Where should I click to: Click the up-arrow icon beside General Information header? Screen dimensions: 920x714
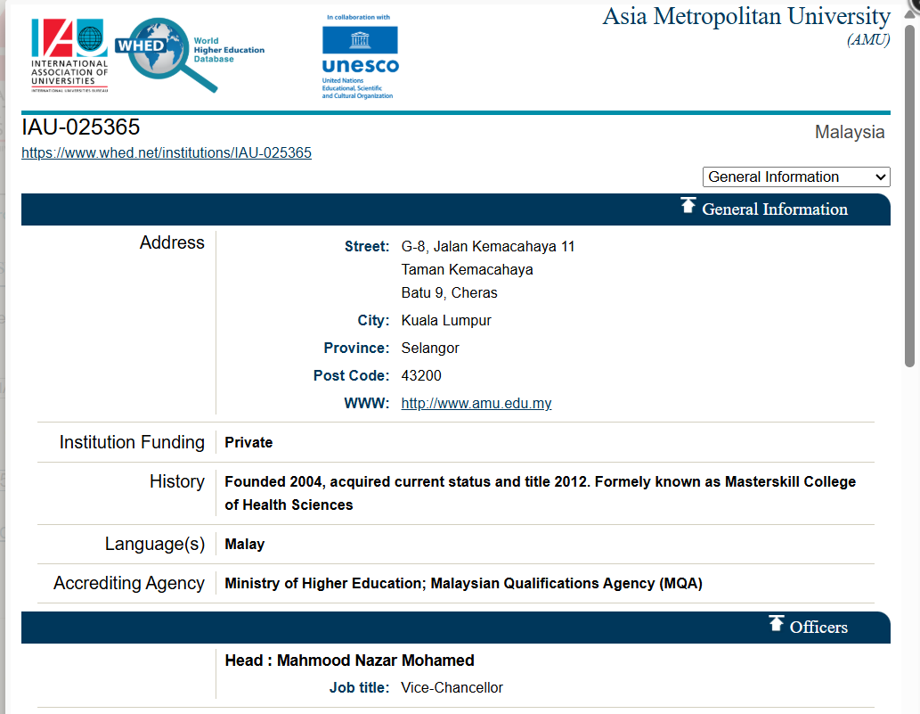click(688, 206)
